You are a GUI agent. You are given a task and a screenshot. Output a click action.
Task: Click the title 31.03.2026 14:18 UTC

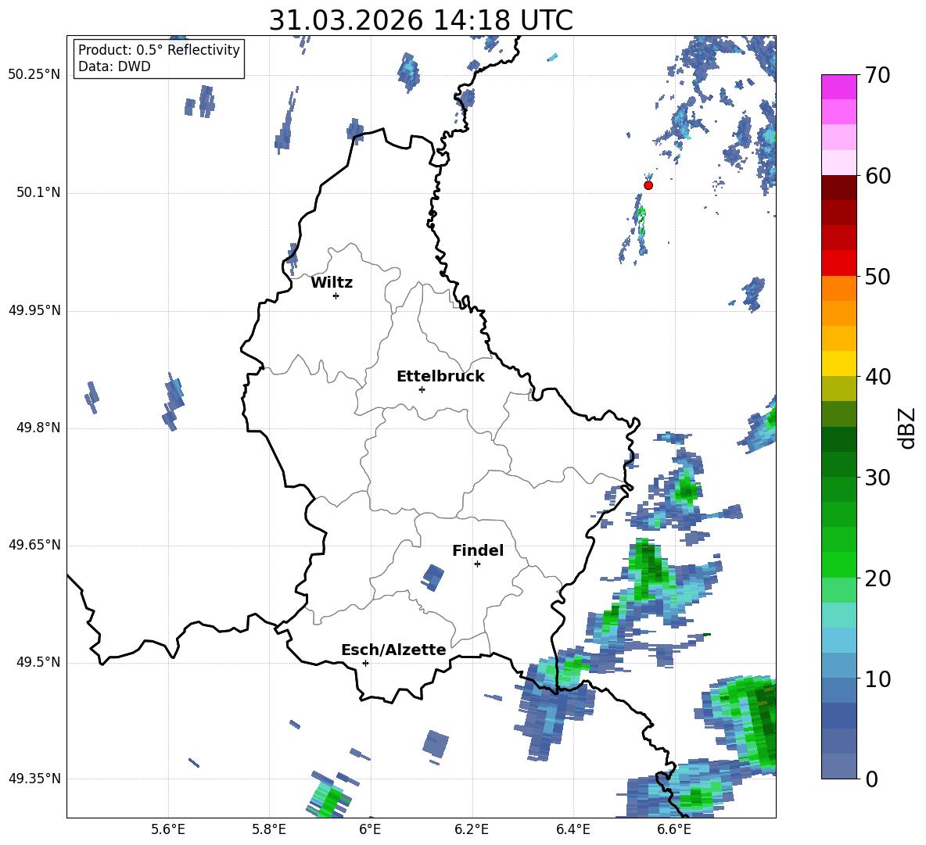[x=421, y=20]
